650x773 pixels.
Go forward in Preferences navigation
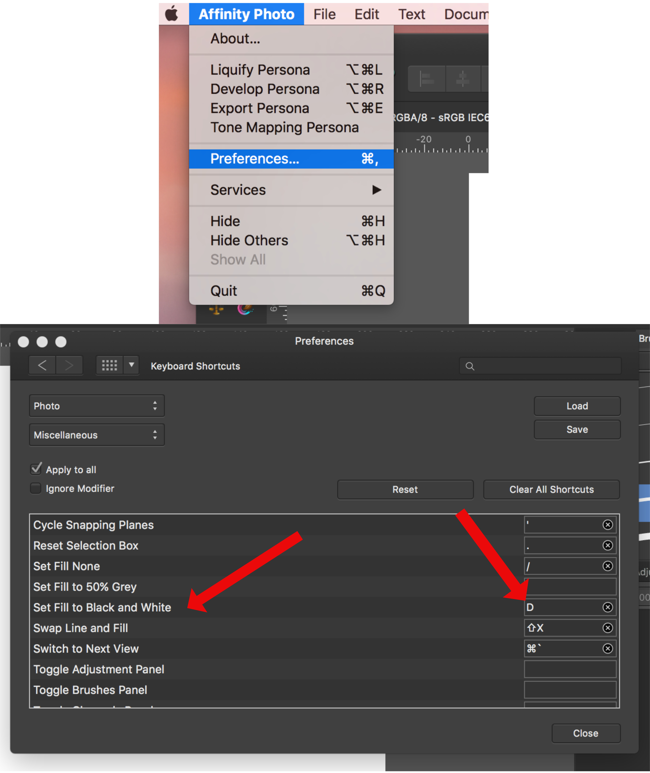tap(69, 366)
